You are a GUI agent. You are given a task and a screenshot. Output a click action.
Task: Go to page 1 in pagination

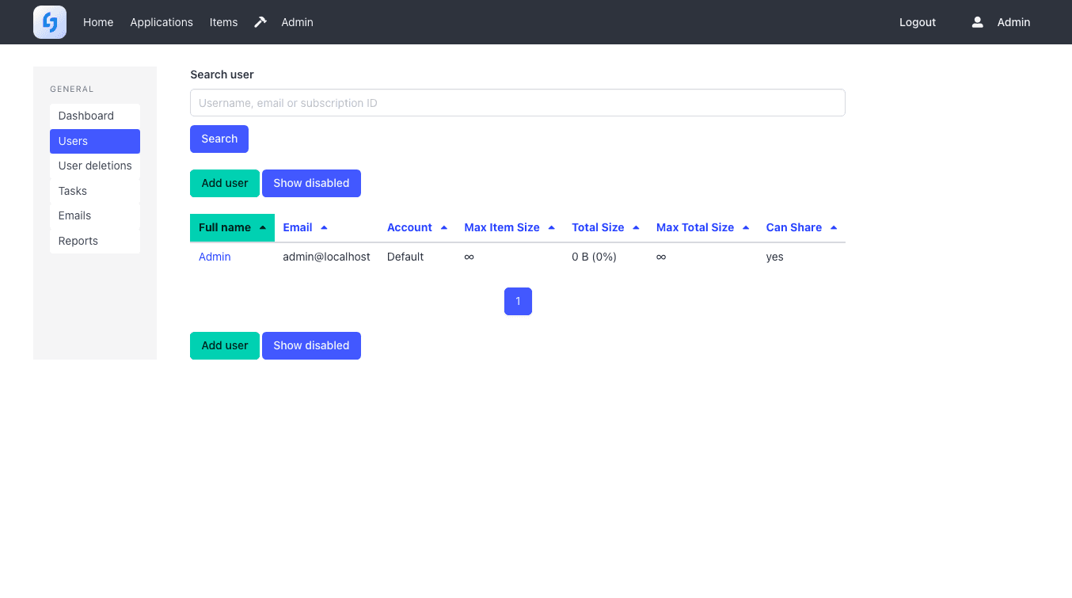point(518,301)
